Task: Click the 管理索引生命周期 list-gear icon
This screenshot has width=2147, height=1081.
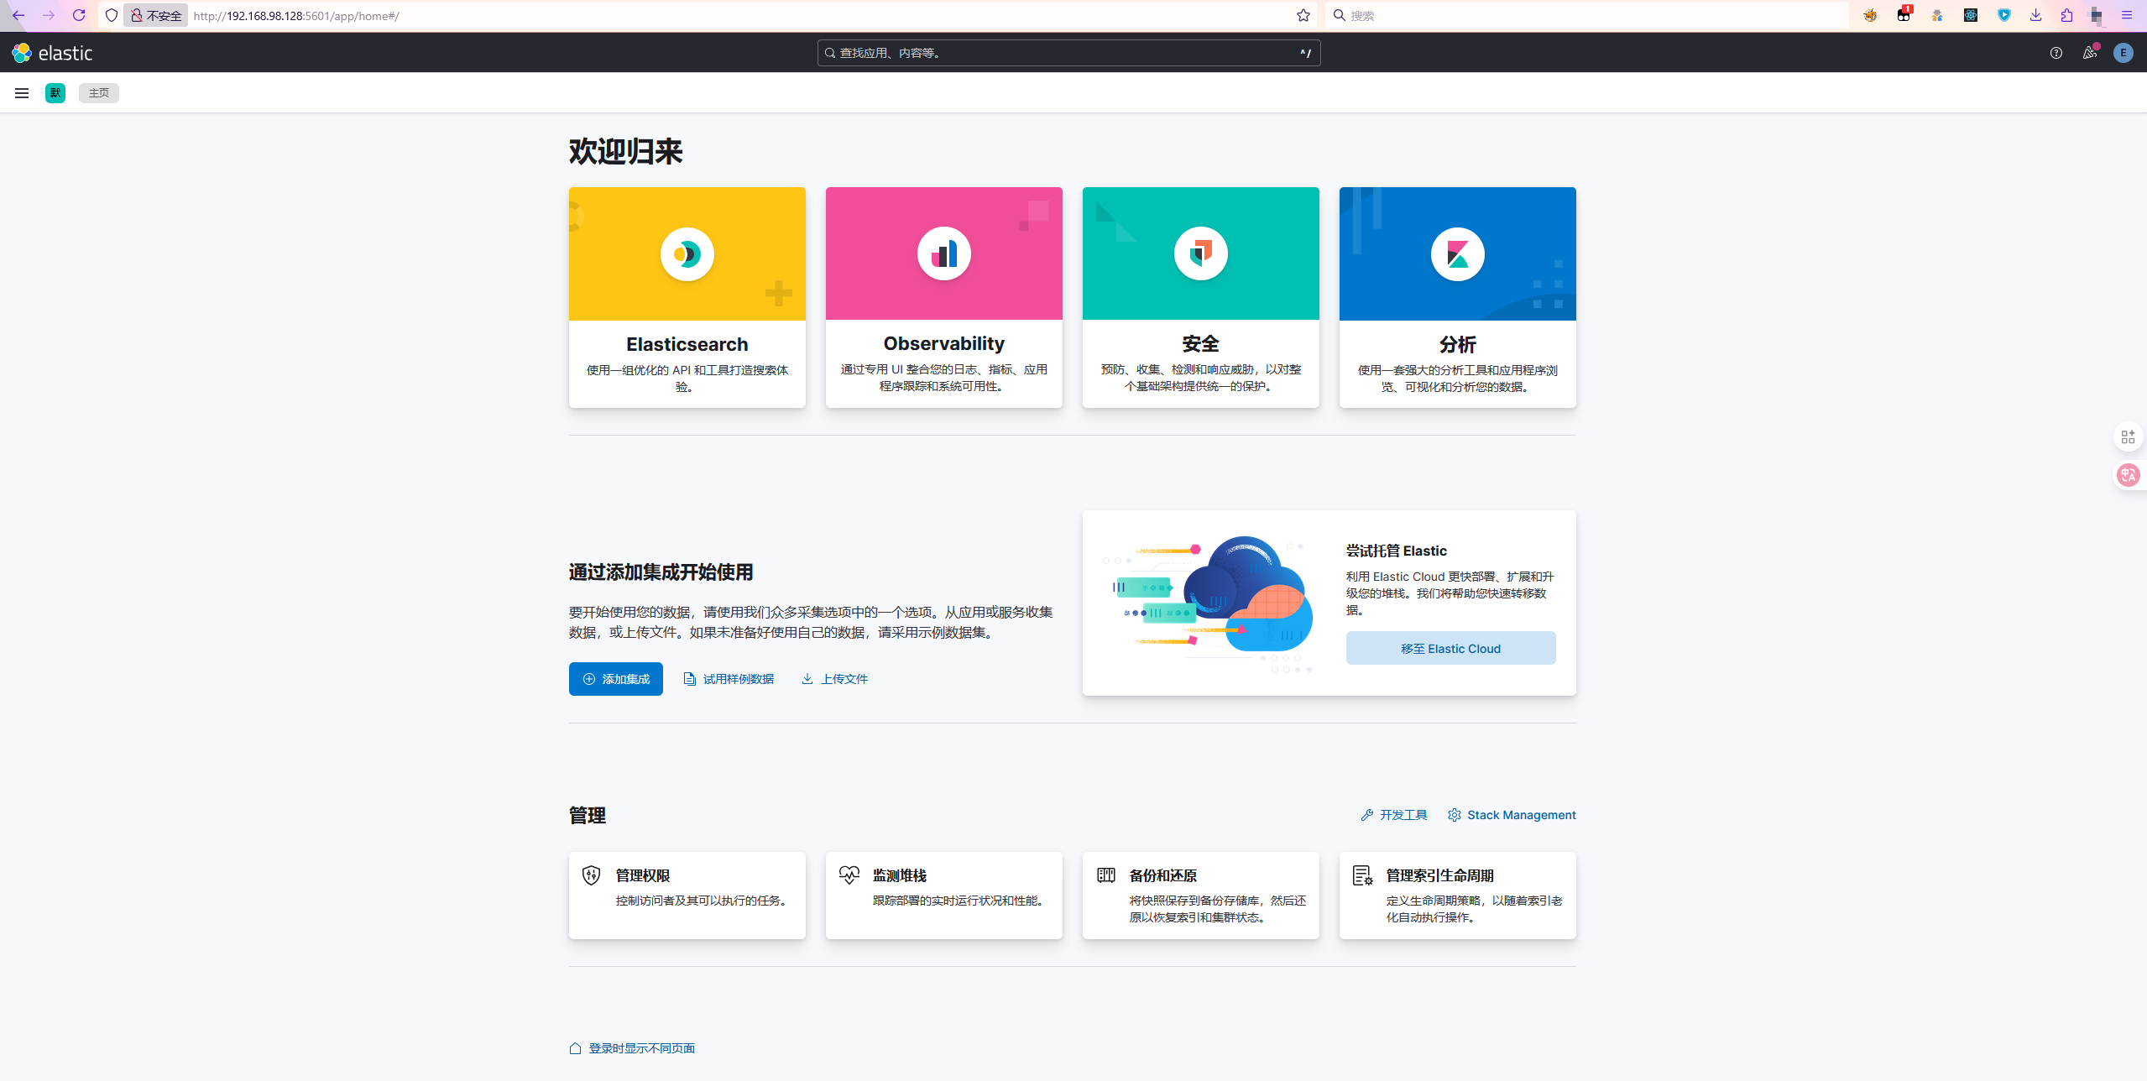Action: 1363,875
